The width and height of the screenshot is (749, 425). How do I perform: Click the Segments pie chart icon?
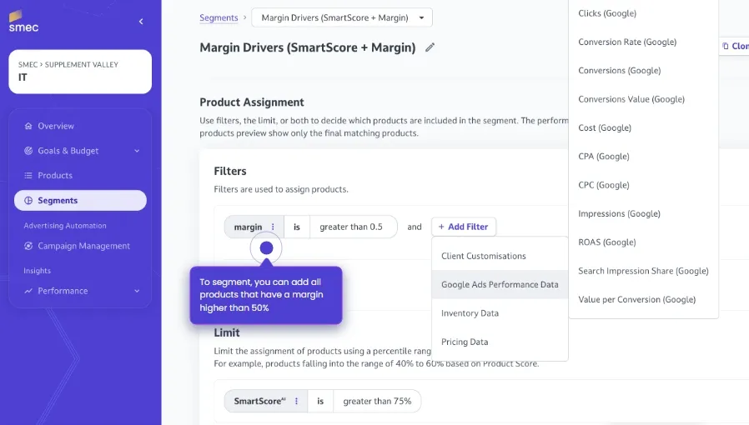tap(28, 200)
